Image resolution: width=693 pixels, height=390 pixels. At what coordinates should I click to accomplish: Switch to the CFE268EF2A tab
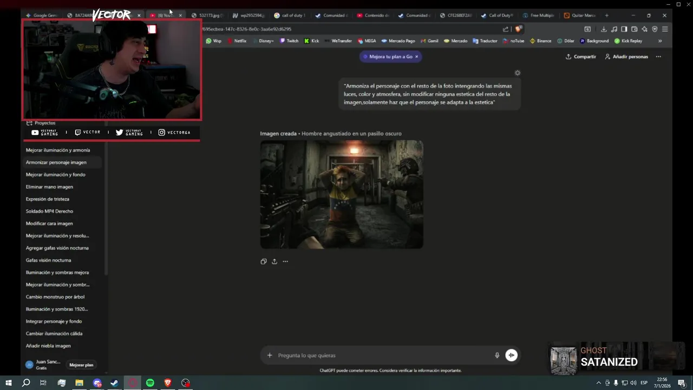[x=456, y=15]
